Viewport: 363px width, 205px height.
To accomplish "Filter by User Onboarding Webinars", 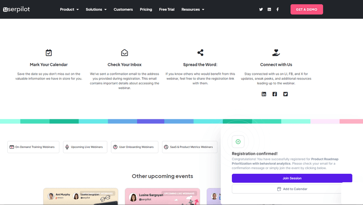I will 134,147.
